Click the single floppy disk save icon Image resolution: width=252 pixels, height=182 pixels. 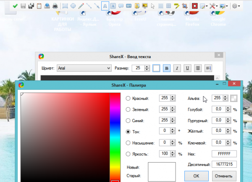tap(23, 6)
